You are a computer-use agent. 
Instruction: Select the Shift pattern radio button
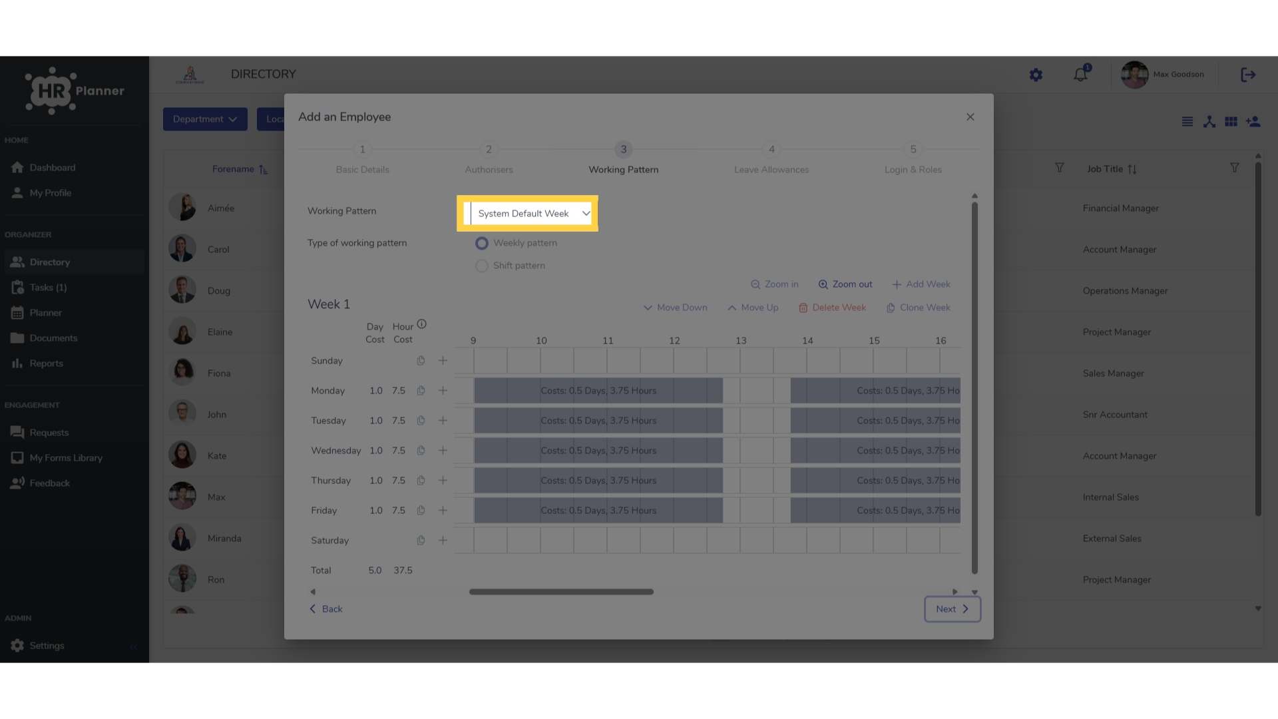482,266
